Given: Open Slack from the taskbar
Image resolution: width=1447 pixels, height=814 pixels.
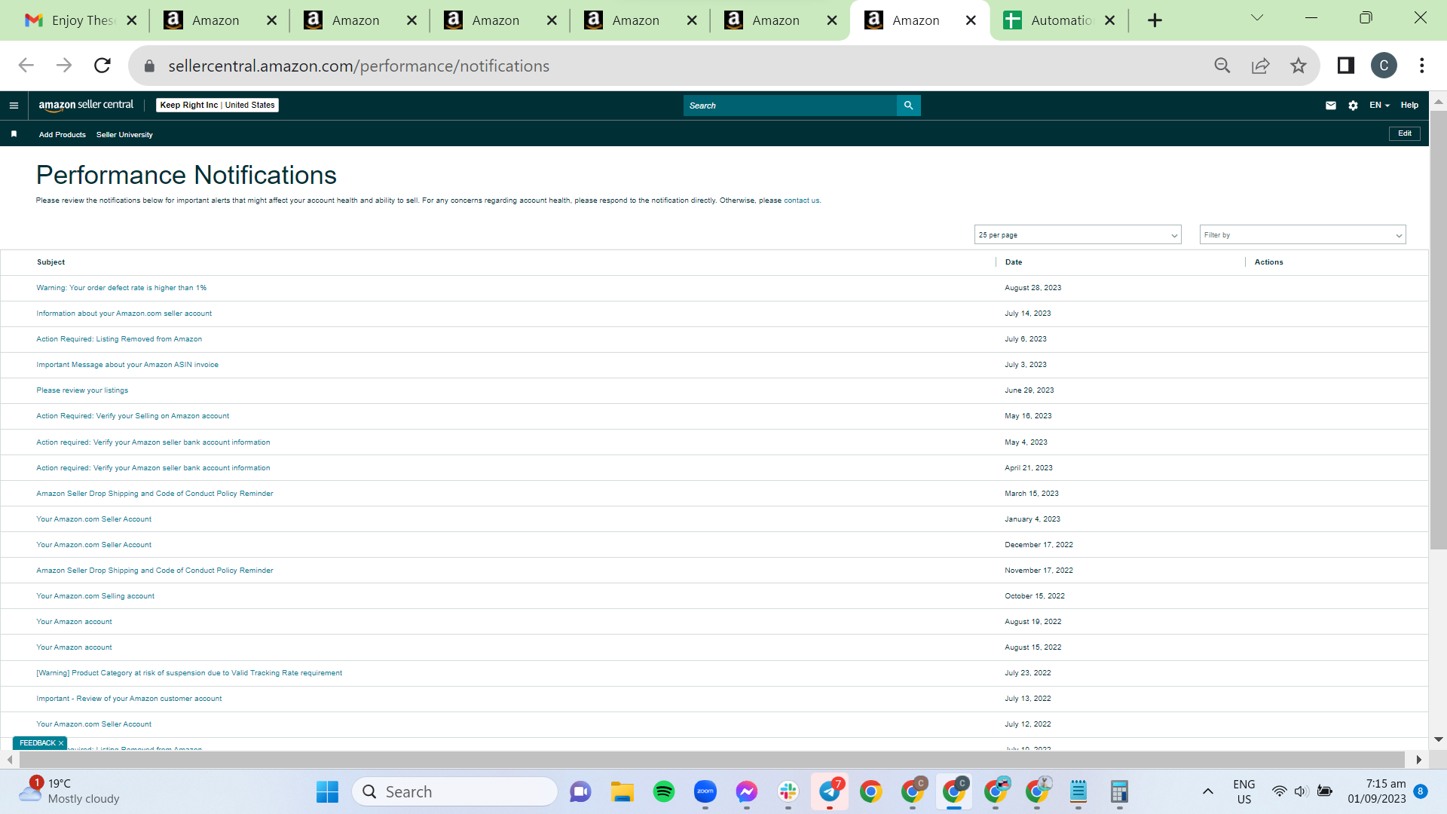Looking at the screenshot, I should click(x=788, y=792).
